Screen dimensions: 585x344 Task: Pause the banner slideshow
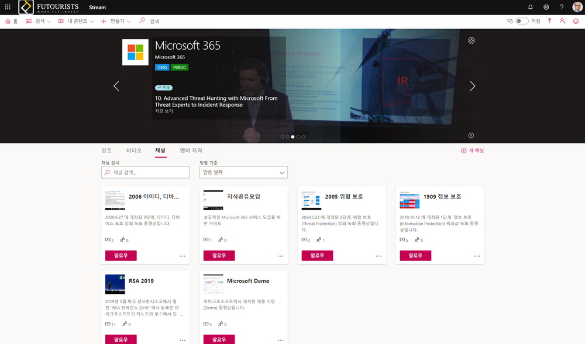tap(471, 135)
